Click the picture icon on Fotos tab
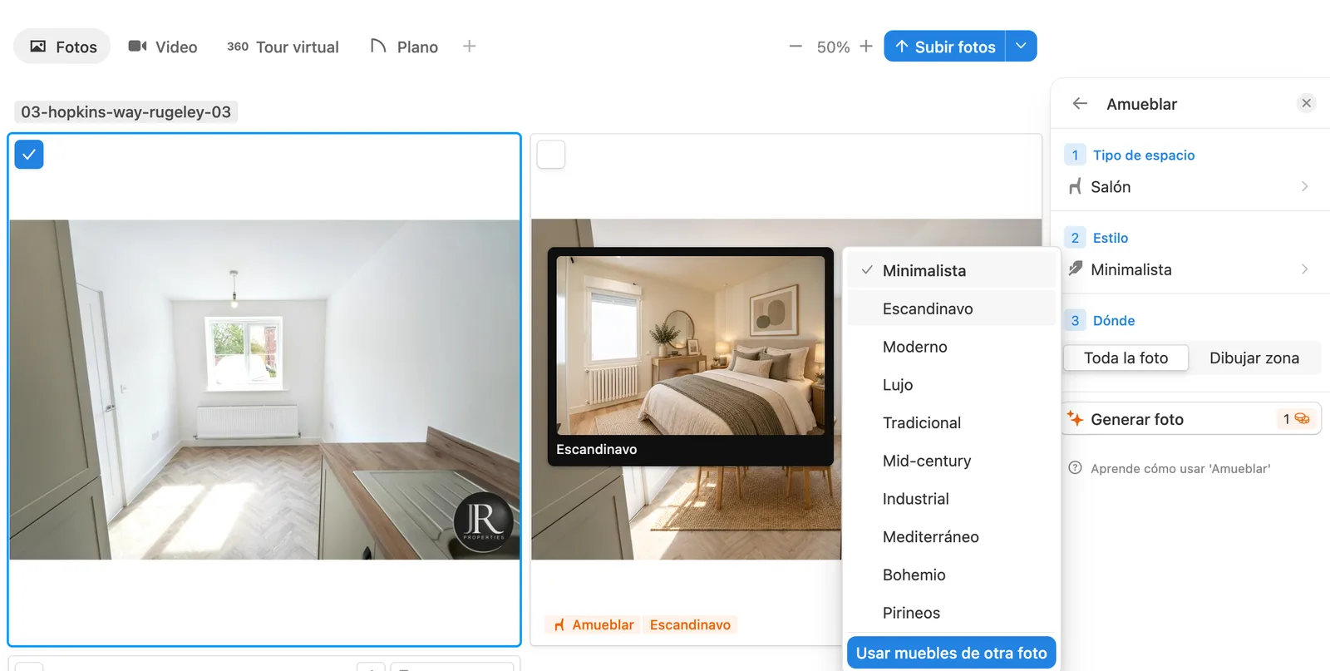The width and height of the screenshot is (1330, 671). pos(38,47)
